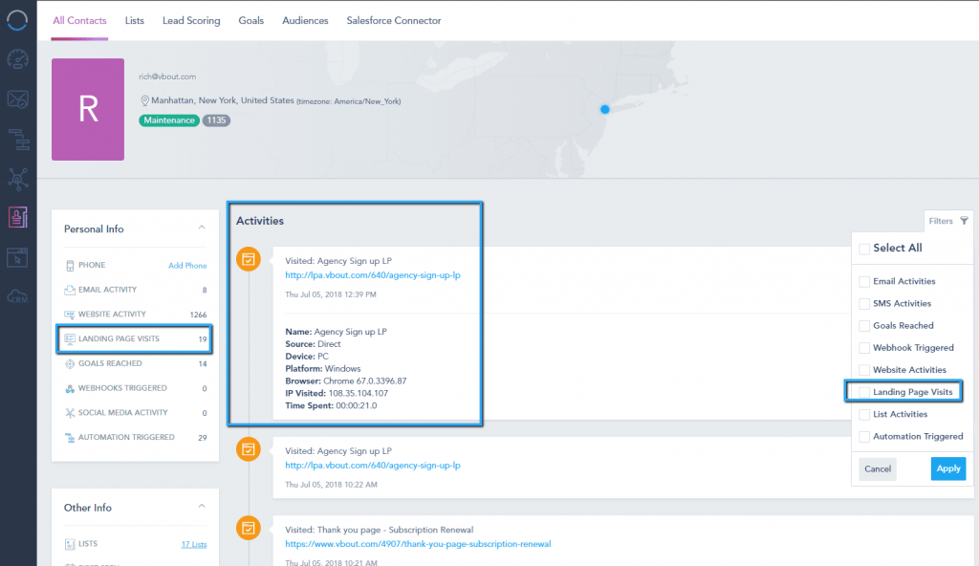Image resolution: width=979 pixels, height=566 pixels.
Task: Click the blue location dot on the map
Action: tap(604, 109)
